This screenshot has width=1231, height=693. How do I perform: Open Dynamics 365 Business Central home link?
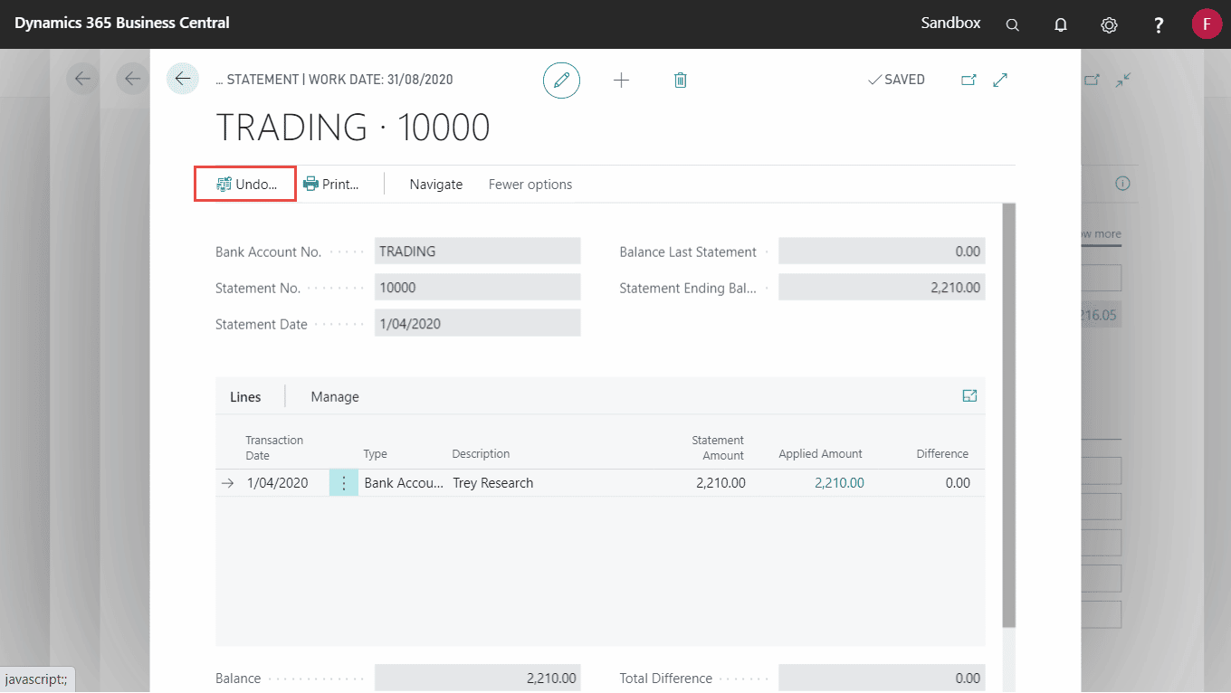click(x=122, y=23)
